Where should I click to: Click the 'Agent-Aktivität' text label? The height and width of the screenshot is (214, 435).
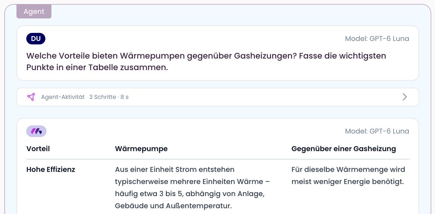pos(63,97)
